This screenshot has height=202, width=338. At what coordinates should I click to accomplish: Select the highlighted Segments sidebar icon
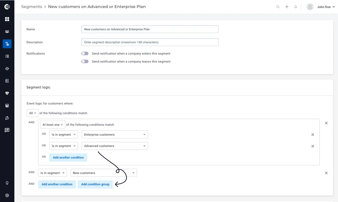coord(7,44)
